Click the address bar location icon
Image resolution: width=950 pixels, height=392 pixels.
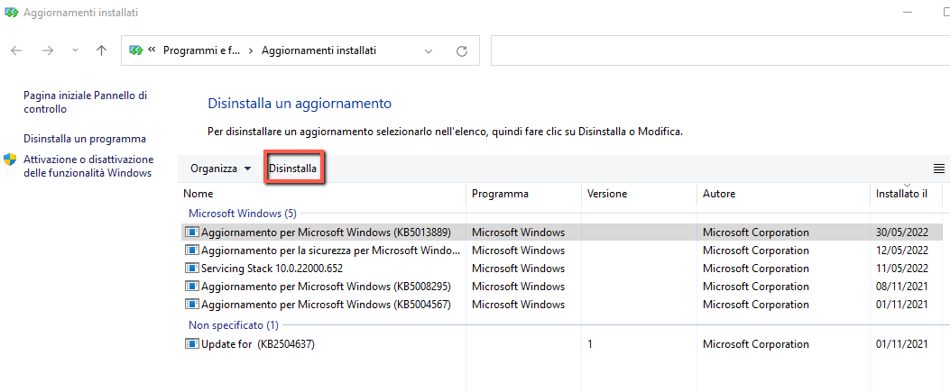136,50
